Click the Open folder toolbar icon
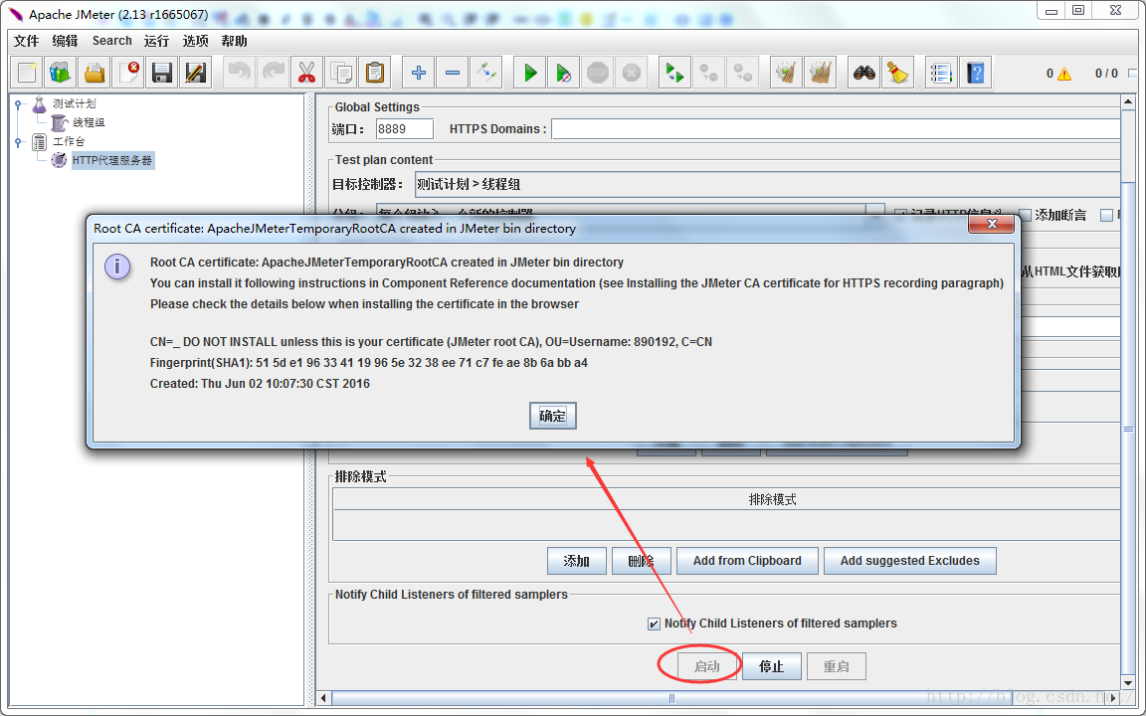1146x716 pixels. [95, 73]
